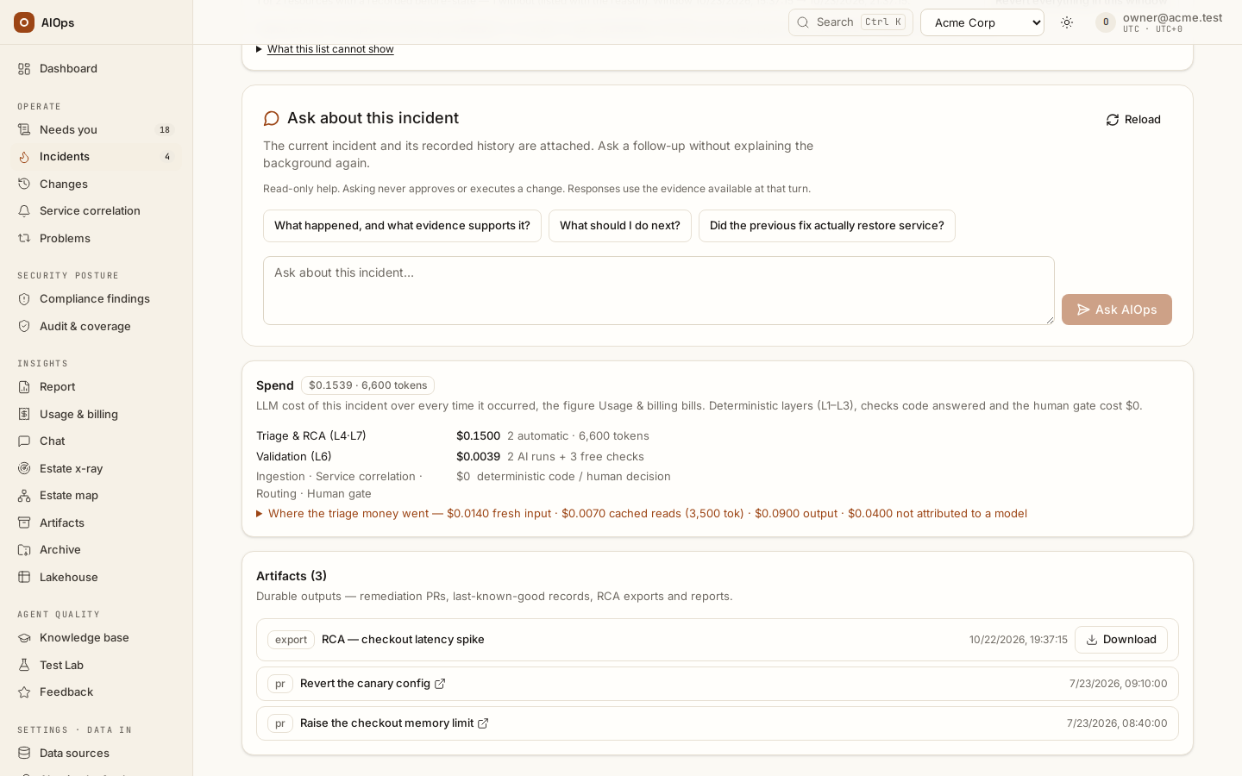Click the 'export' tag on the RCA row
Image resolution: width=1242 pixels, height=776 pixels.
(291, 640)
